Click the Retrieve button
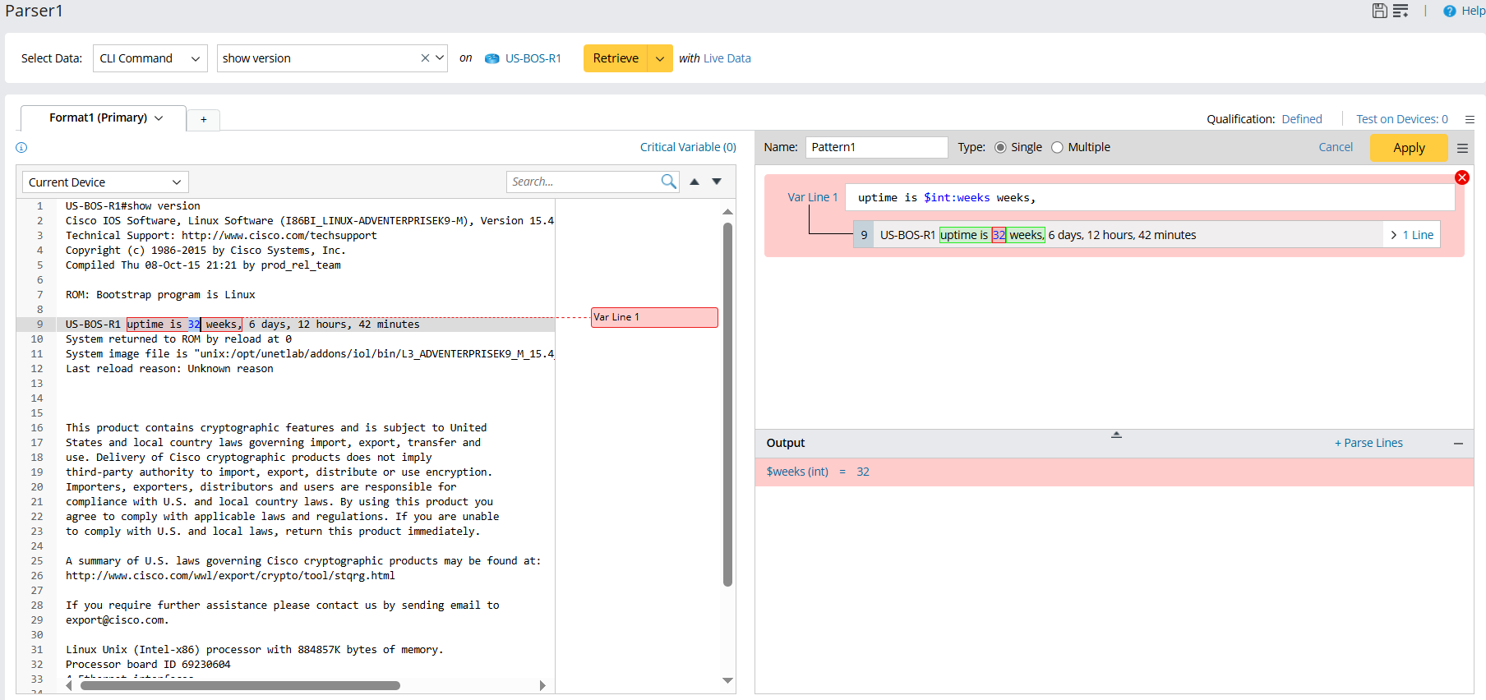 coord(616,58)
